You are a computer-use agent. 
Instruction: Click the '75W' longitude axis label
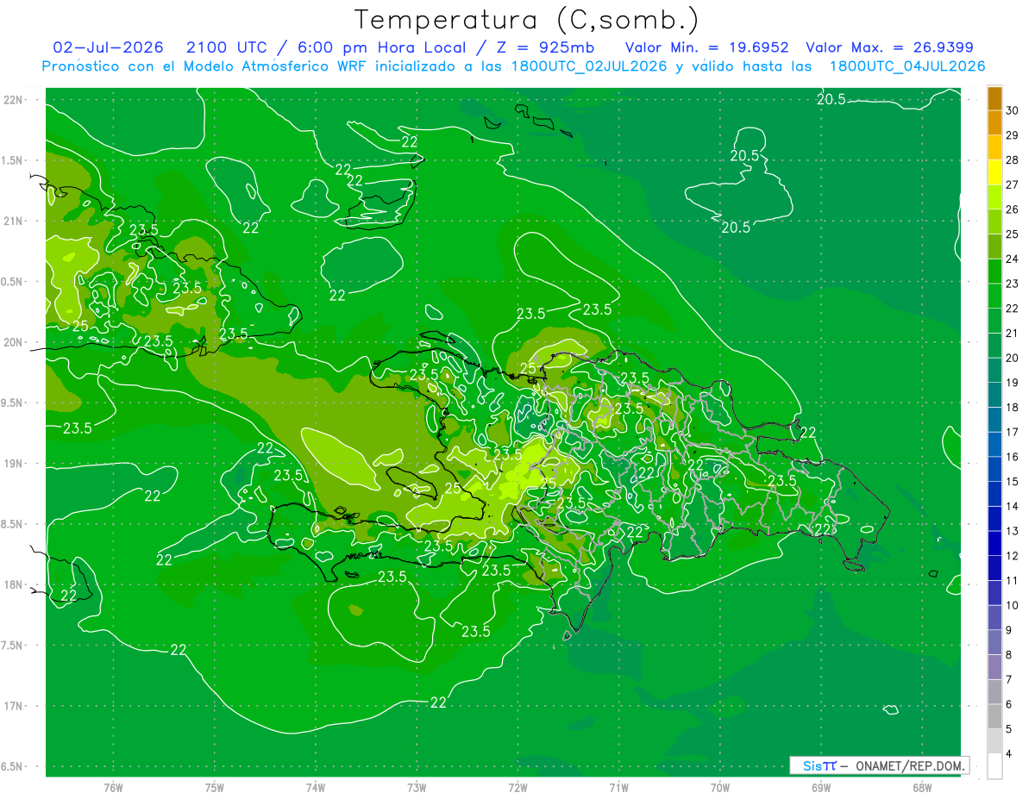(215, 788)
